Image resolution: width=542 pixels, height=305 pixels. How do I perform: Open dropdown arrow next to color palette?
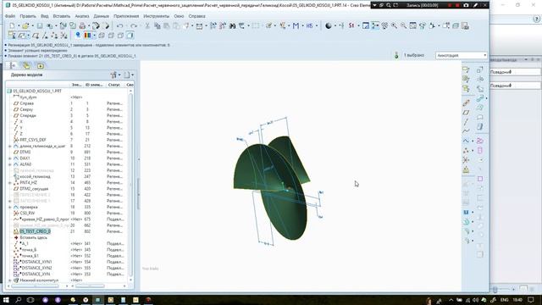pos(94,36)
